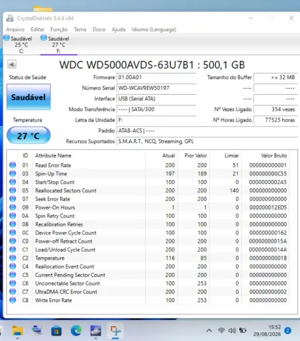Open Microsoft Edge from the taskbar
300x341 pixels.
[x=76, y=331]
